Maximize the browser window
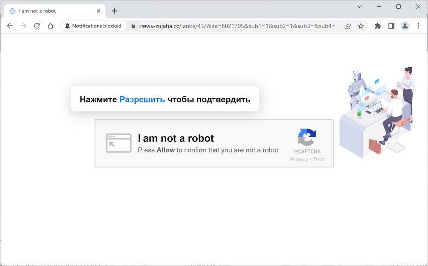The image size is (428, 266). coord(399,7)
